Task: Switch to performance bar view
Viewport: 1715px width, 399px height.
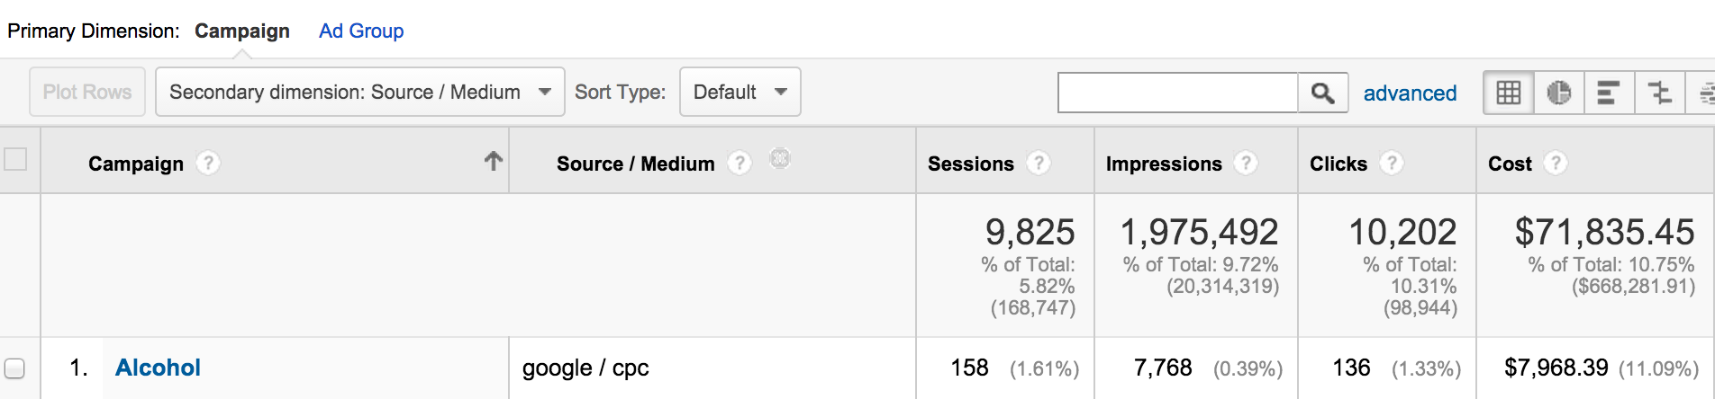Action: [x=1608, y=93]
